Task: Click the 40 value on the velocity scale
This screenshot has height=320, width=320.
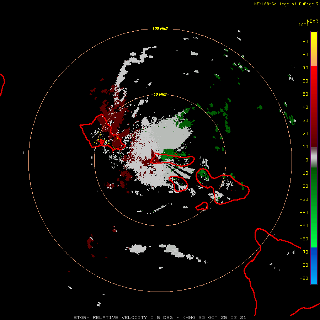Action: [x=305, y=107]
